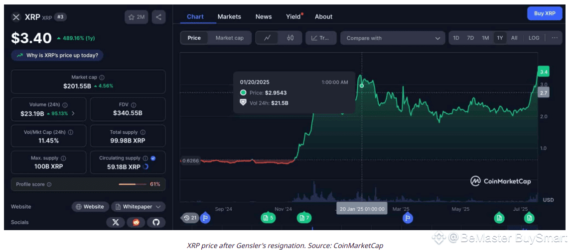Click the circulating supply progress ring
Screen dimensions: 571x250
point(145,167)
